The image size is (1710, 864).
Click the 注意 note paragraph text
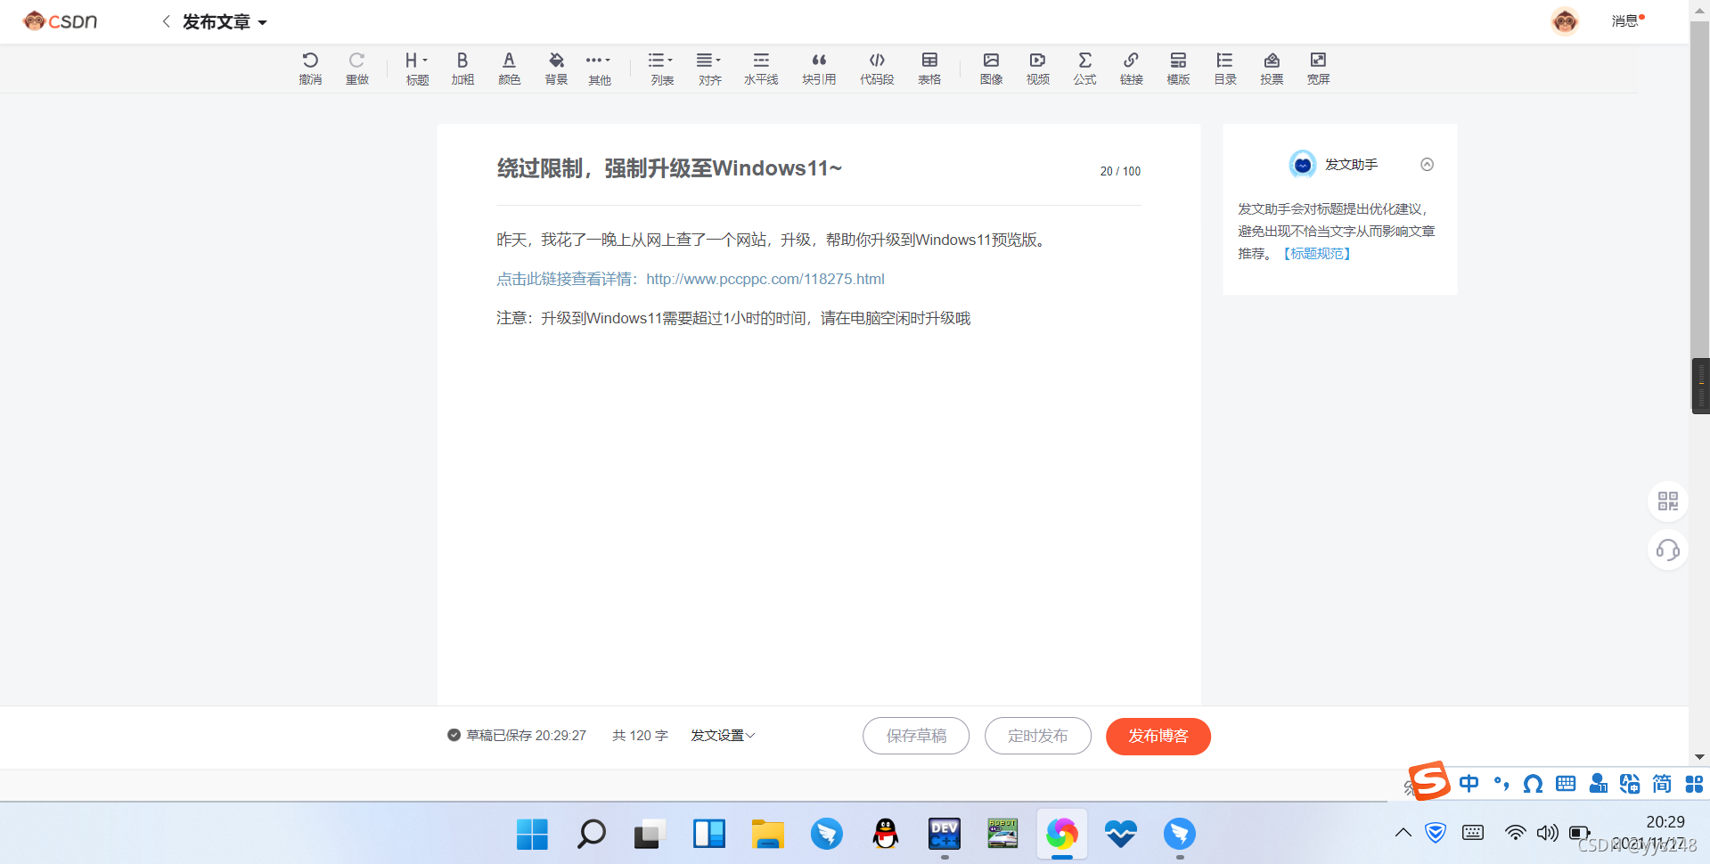733,318
